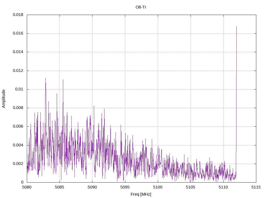
Task: Click the 0.008 y-axis tick label
Action: point(18,108)
